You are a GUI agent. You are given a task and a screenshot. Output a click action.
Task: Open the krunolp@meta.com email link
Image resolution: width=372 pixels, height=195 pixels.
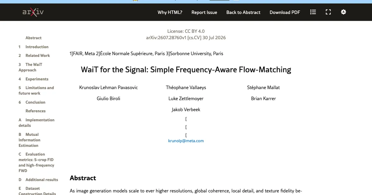coord(186,141)
